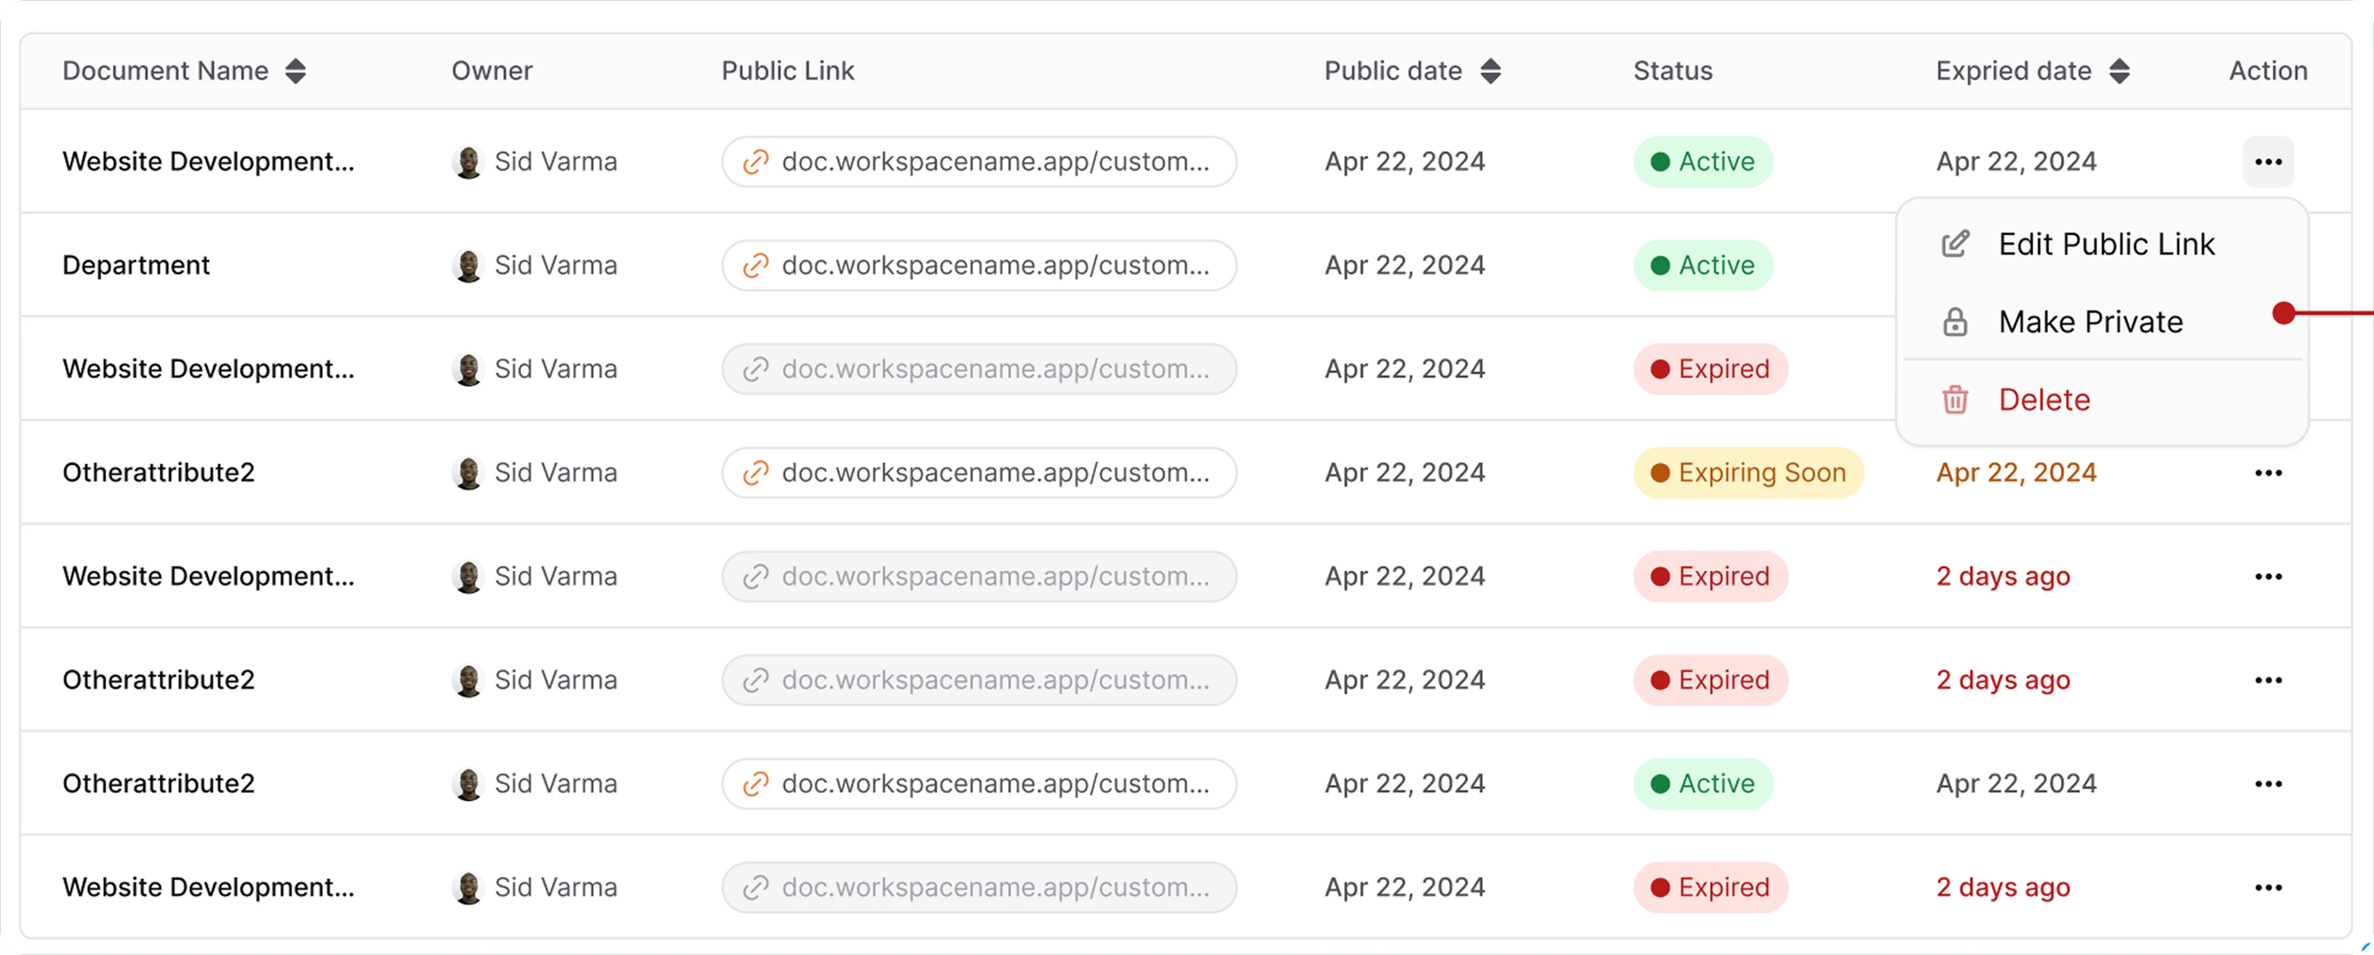
Task: Click public date in Expiring Soon row
Action: pyautogui.click(x=1404, y=473)
